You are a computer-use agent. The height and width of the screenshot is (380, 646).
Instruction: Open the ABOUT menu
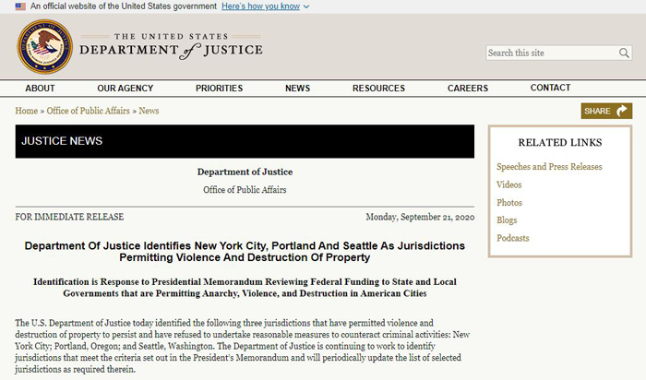pos(40,89)
